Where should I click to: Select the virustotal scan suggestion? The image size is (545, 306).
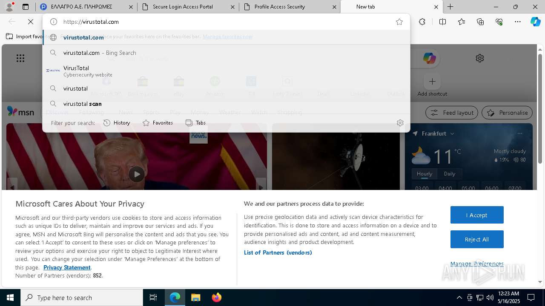point(226,104)
